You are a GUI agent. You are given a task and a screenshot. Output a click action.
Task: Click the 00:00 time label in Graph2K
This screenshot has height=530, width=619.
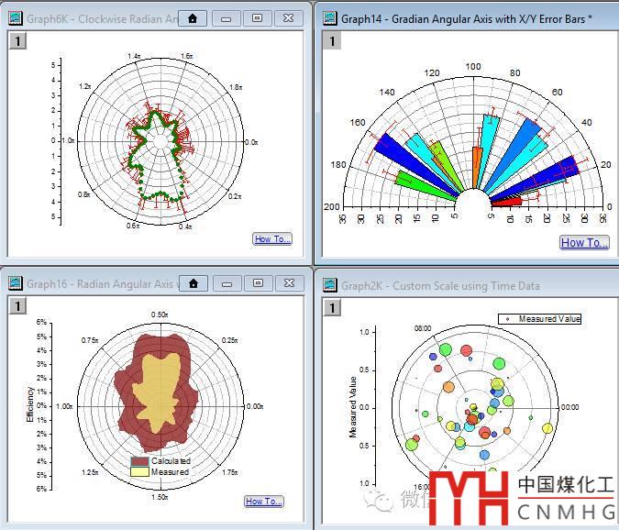(570, 407)
